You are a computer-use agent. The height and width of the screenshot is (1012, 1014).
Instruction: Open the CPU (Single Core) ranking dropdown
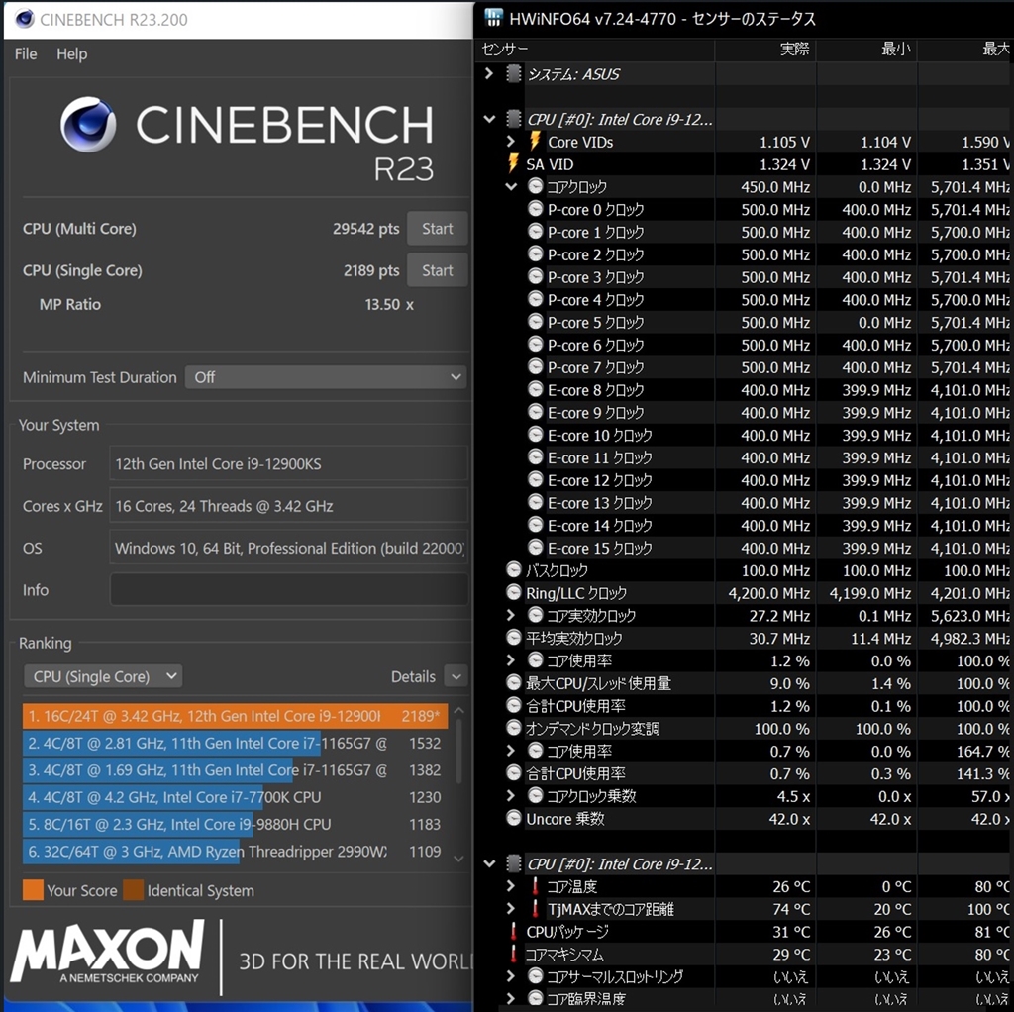click(x=103, y=676)
